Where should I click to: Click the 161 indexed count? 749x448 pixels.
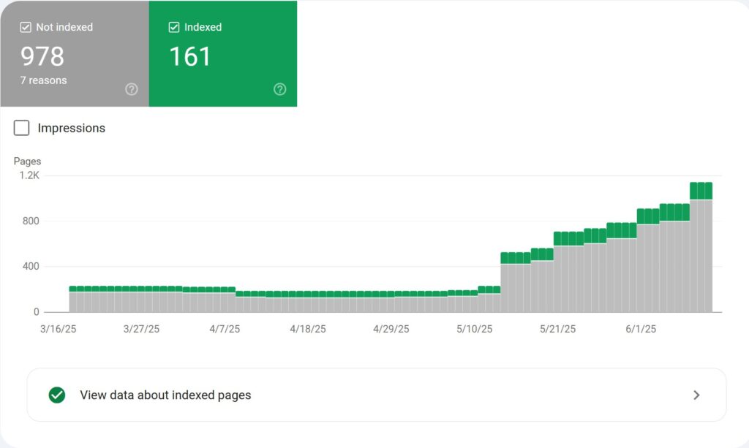190,56
